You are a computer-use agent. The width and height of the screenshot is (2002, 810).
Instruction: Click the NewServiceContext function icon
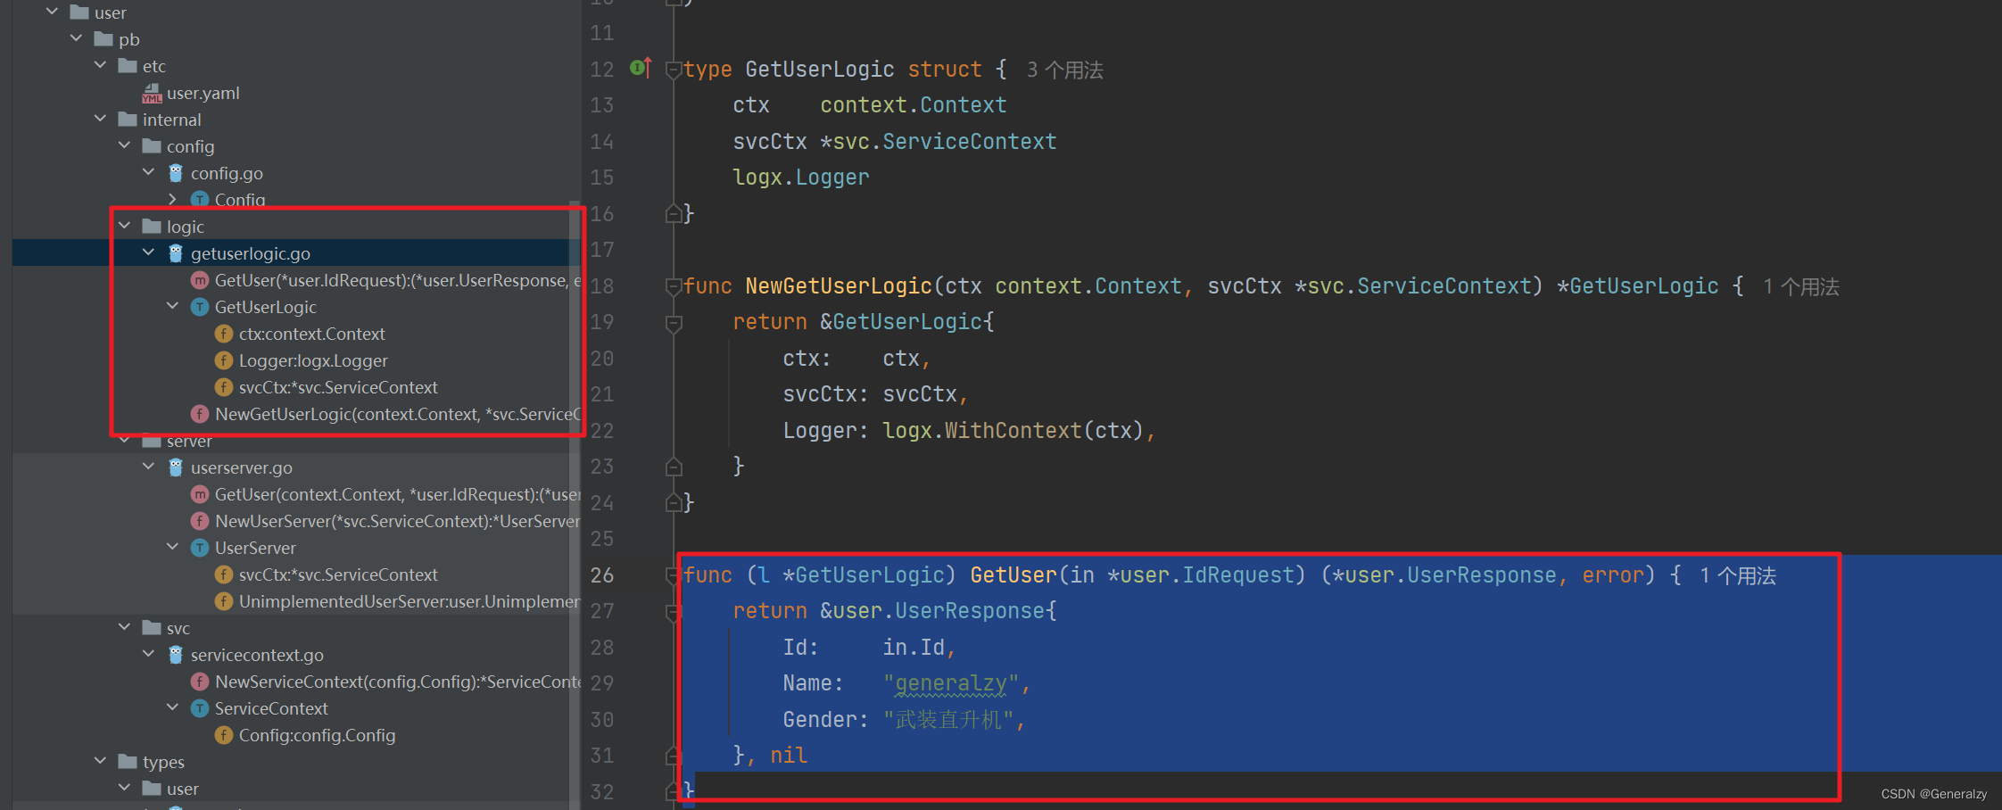(200, 682)
